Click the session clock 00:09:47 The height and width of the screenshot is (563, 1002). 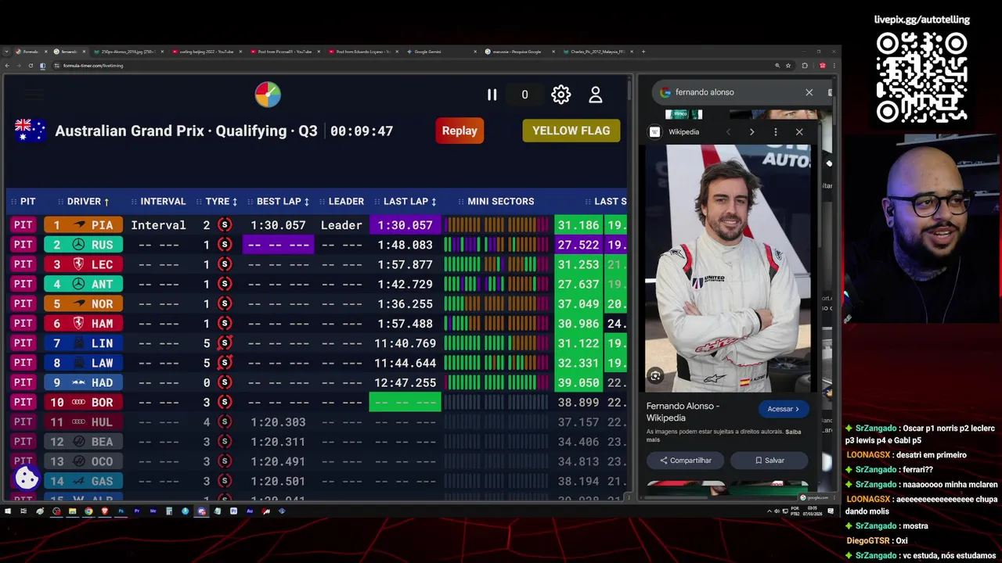click(x=362, y=131)
